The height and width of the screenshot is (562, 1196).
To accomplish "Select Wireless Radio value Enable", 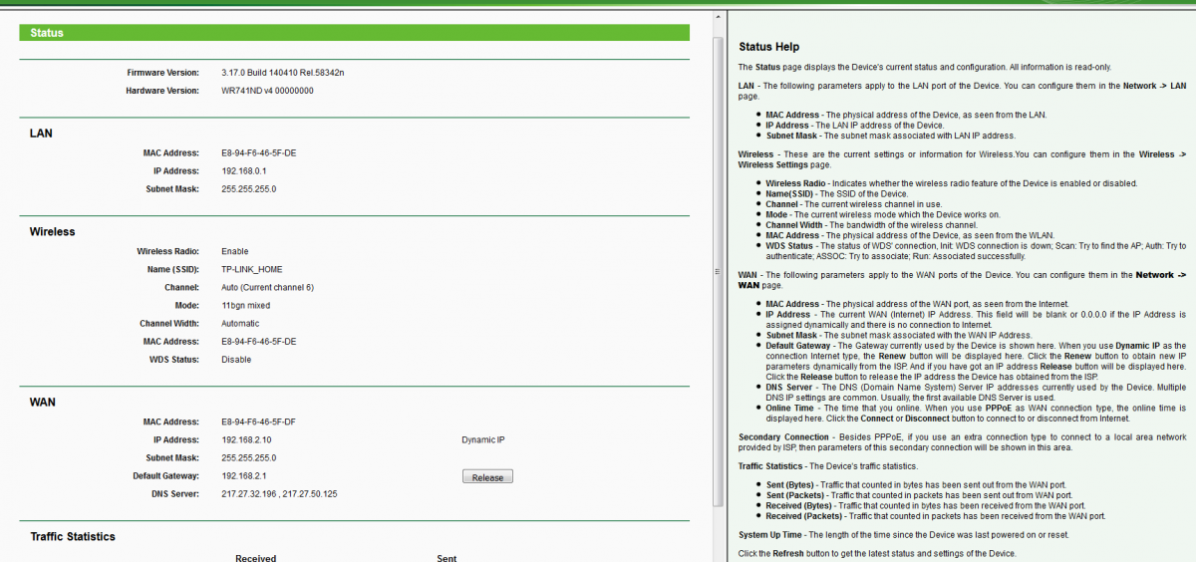I will tap(235, 251).
